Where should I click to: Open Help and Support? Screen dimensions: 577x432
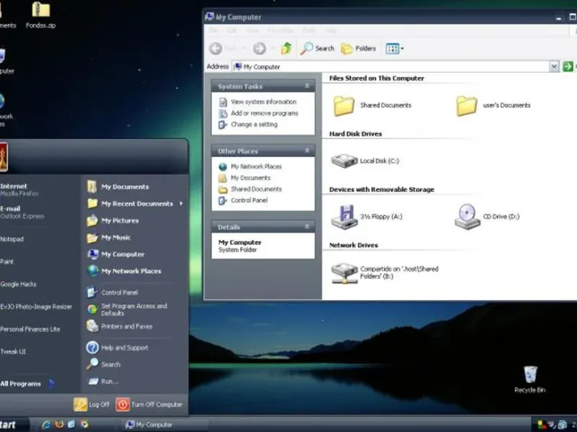118,348
